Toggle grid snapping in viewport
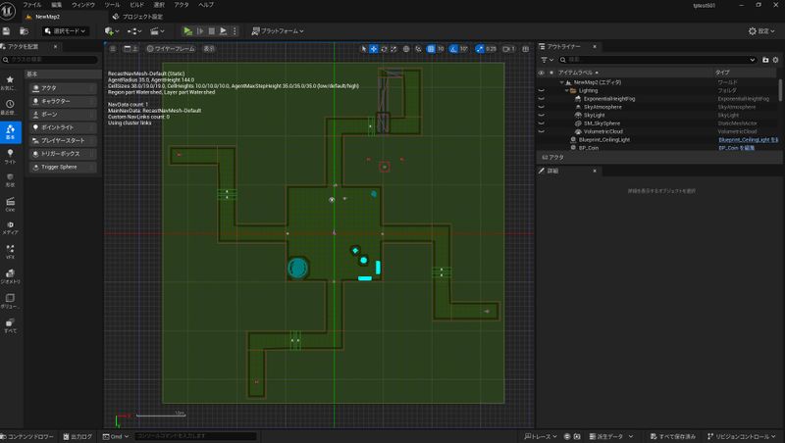 [x=431, y=49]
